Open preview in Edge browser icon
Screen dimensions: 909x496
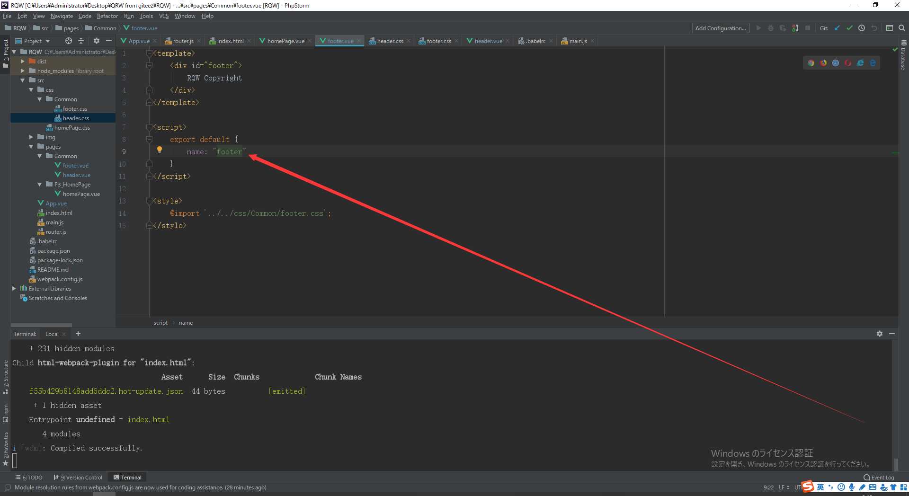(873, 63)
